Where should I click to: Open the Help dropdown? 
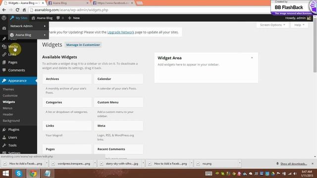click(x=299, y=25)
